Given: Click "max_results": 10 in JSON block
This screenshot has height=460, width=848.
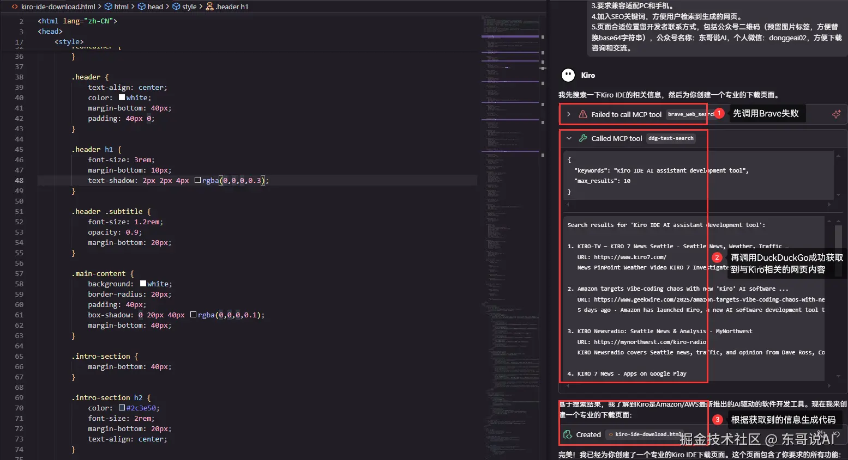Looking at the screenshot, I should pyautogui.click(x=602, y=181).
